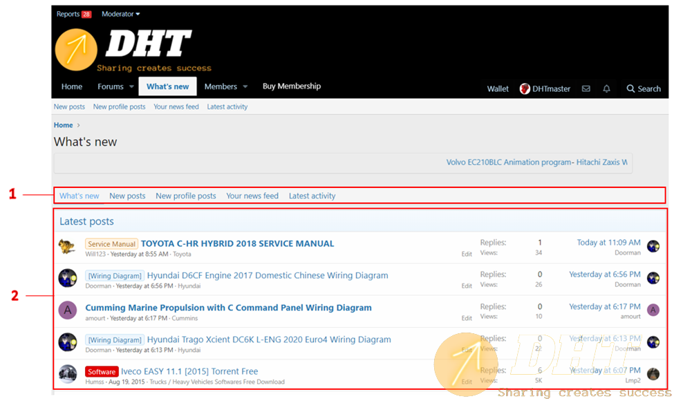Open the alerts bell icon
Image resolution: width=674 pixels, height=401 pixels.
607,88
